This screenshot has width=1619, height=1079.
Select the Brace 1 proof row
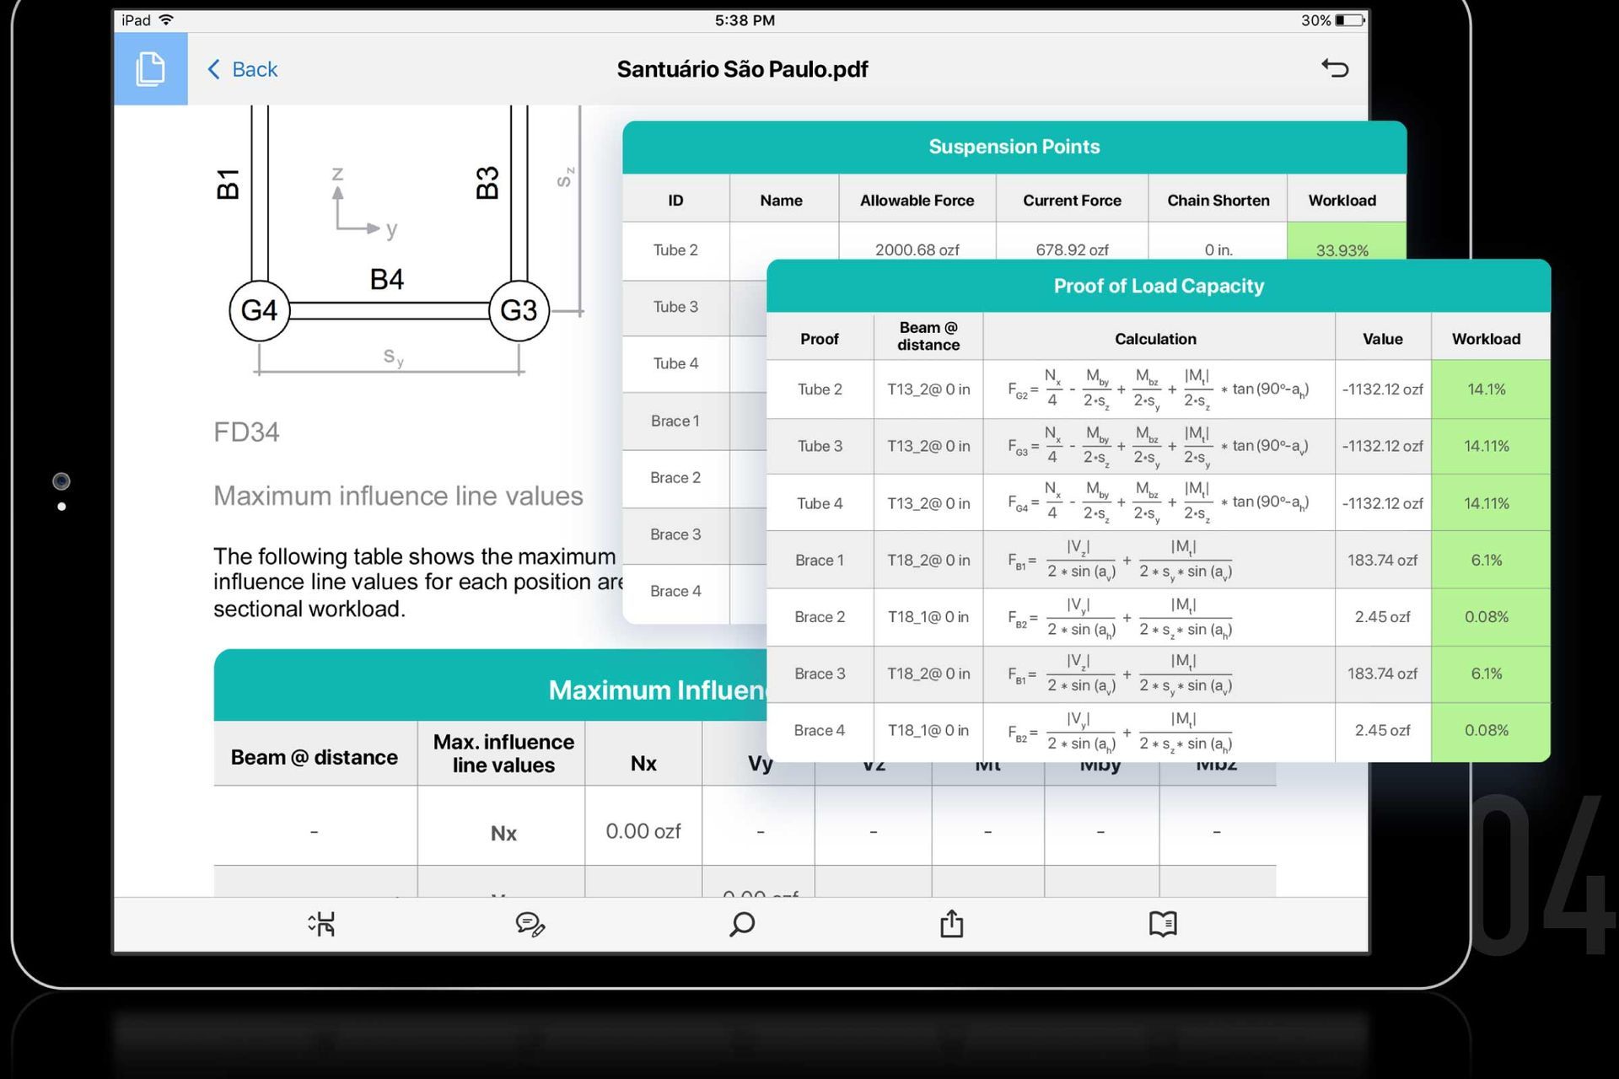point(819,560)
